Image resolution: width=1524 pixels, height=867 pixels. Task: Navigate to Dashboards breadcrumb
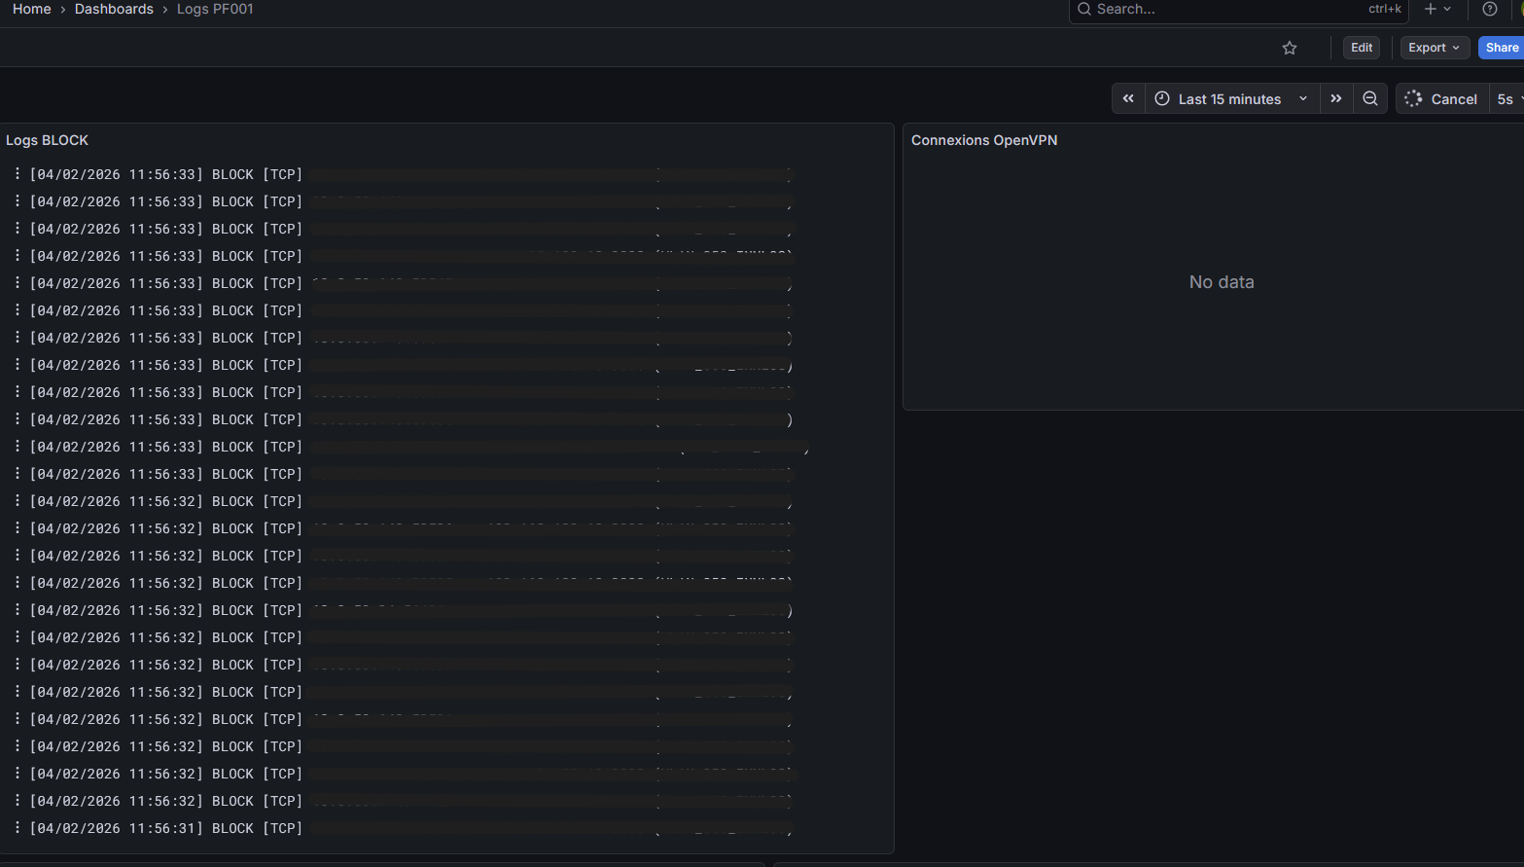(x=114, y=9)
